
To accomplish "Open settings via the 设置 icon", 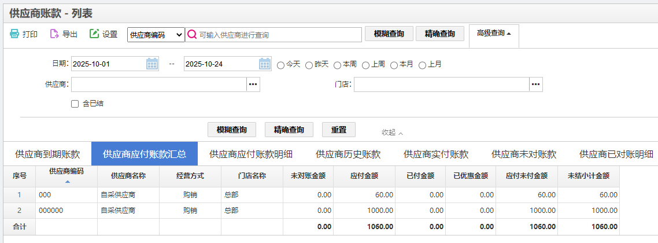I will tap(94, 34).
